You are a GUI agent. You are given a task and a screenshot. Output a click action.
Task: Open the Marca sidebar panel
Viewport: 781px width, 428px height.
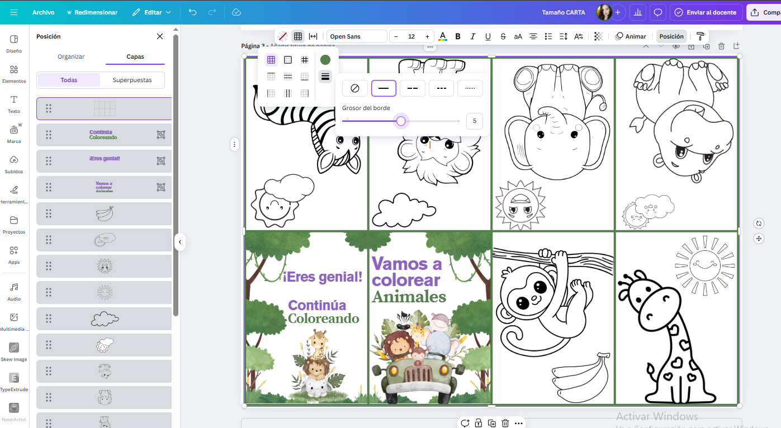point(14,134)
